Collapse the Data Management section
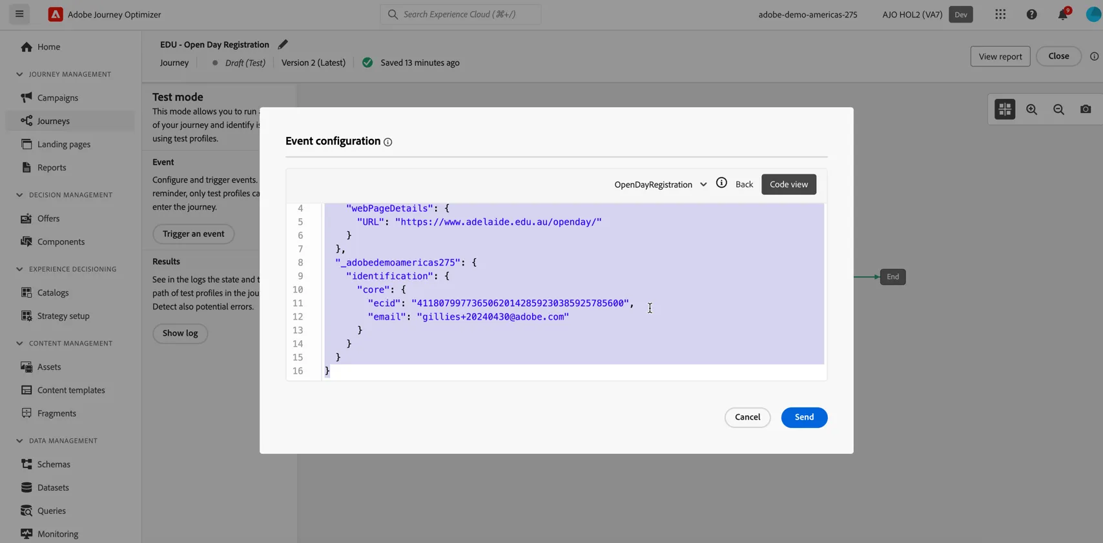Screen dimensions: 1103x543 [19, 441]
